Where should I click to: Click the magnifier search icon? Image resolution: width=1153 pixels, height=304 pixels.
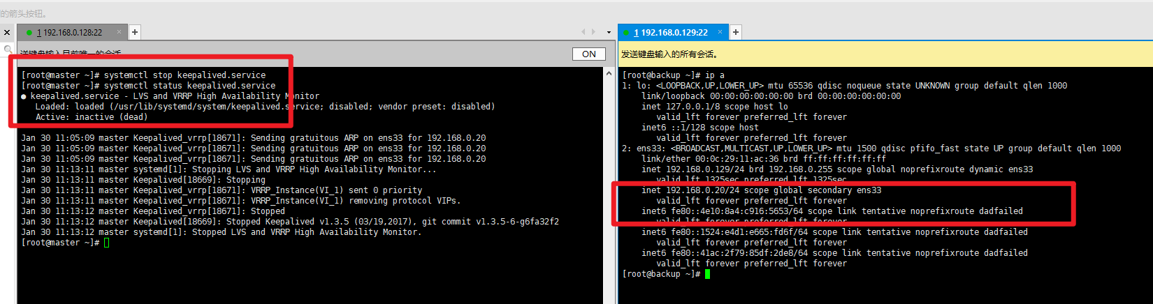(x=8, y=49)
